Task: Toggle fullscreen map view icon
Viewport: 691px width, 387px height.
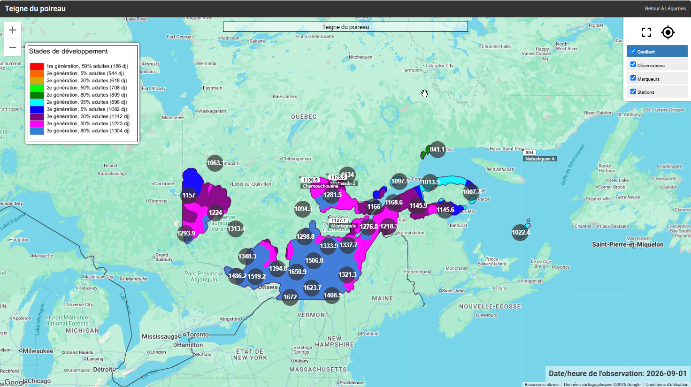Action: tap(646, 32)
